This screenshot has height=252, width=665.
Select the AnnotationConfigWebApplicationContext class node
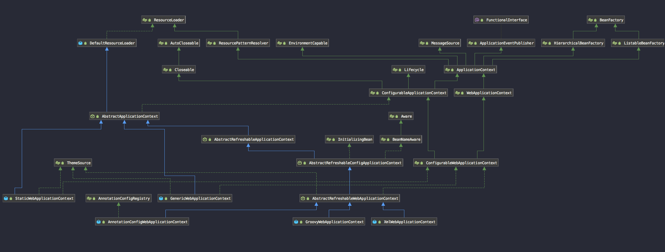(x=142, y=222)
